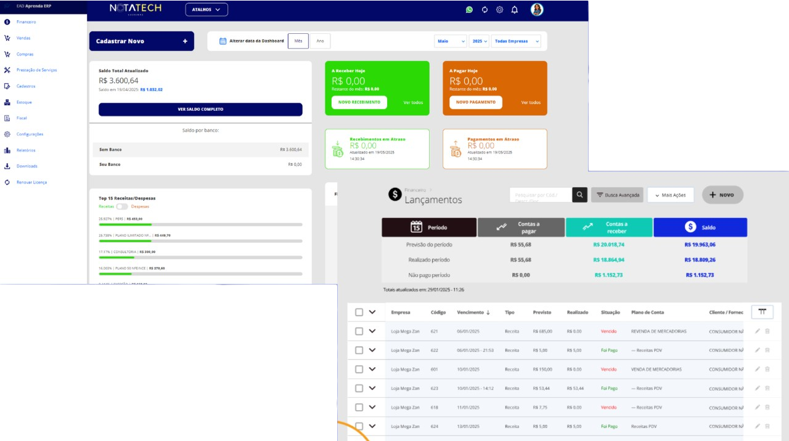789x441 pixels.
Task: Click the magnifier search button in Lançamentos
Action: (579, 195)
